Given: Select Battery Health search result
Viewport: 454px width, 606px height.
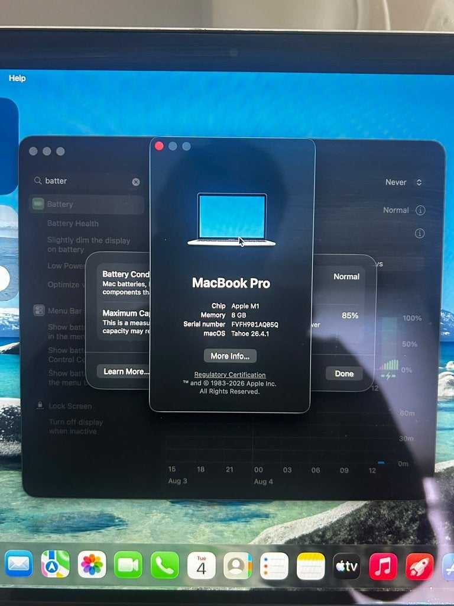Looking at the screenshot, I should [x=73, y=223].
